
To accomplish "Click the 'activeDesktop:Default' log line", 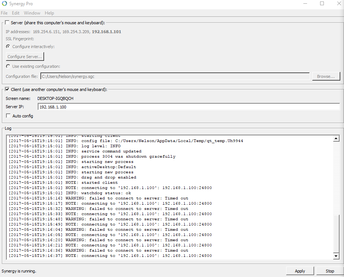I will pos(72,167).
